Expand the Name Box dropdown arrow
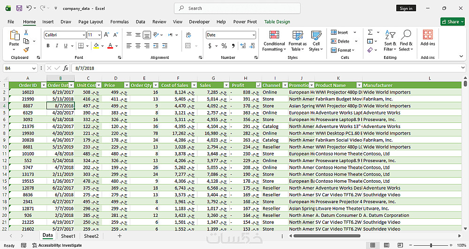This screenshot has width=469, height=249. pos(34,68)
